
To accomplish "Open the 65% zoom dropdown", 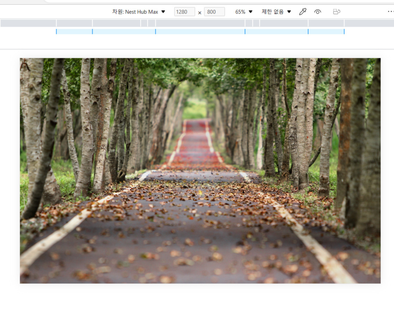I will pyautogui.click(x=243, y=12).
